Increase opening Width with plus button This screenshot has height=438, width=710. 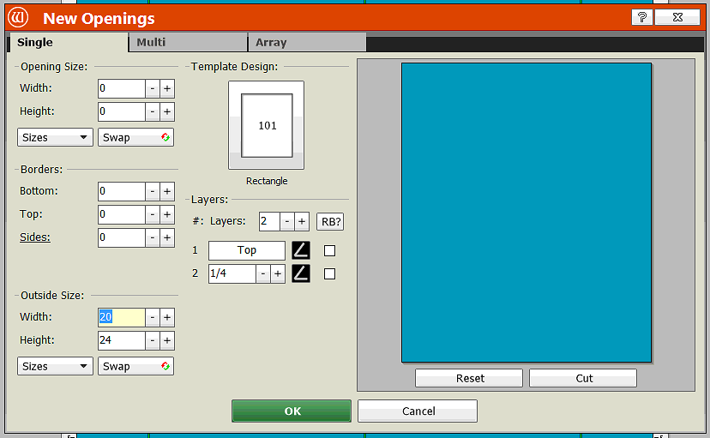tap(167, 88)
